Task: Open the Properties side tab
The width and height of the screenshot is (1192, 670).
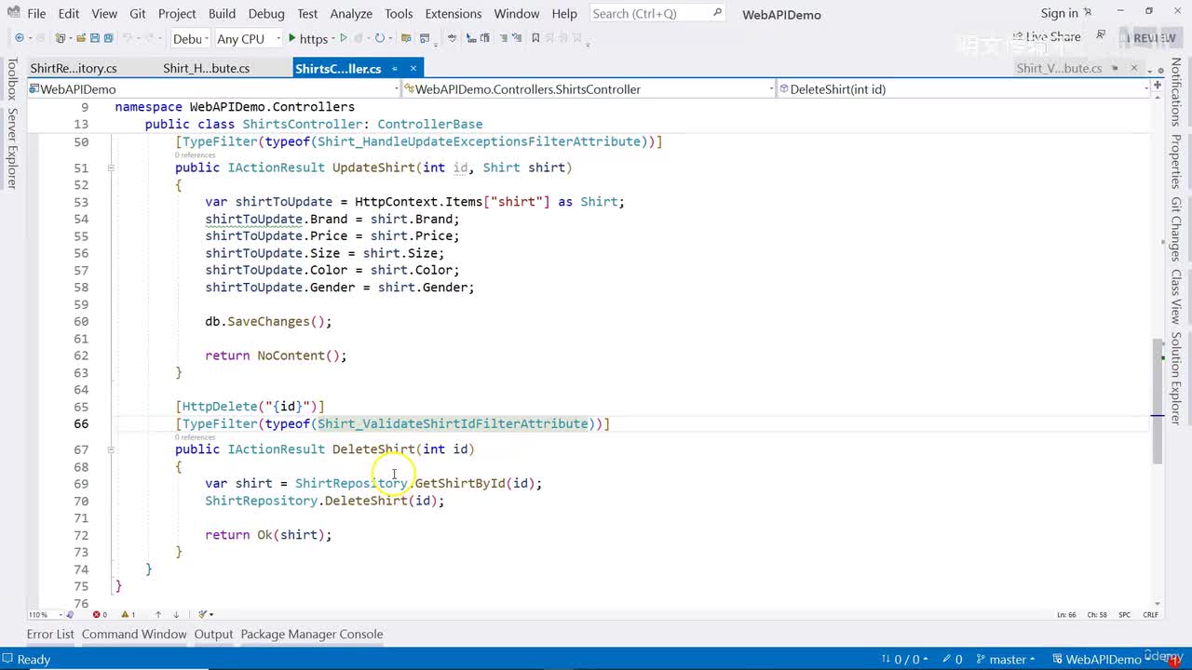Action: pyautogui.click(x=1176, y=161)
